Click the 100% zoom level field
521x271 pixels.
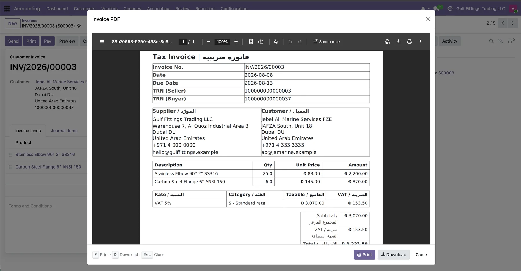[222, 42]
